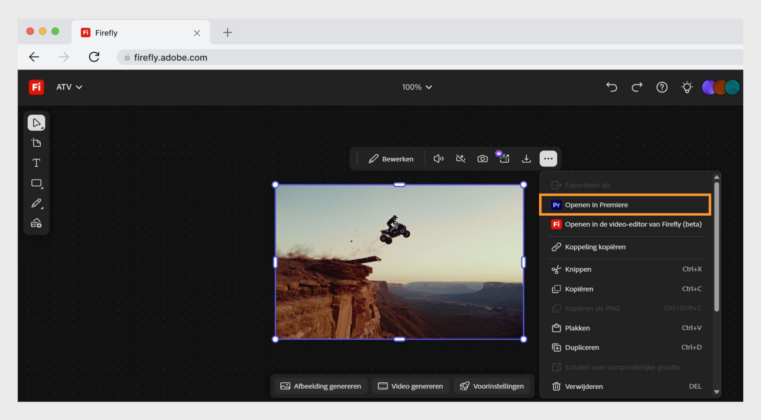Take a snapshot with the camera icon
The height and width of the screenshot is (420, 761).
point(483,158)
